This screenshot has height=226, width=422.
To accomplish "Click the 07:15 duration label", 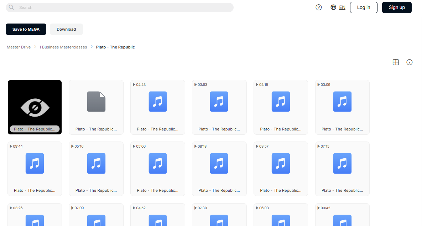I will 325,146.
